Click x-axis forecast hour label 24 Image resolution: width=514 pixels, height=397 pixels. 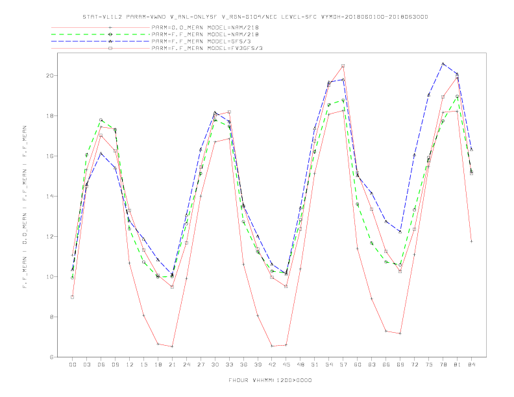pos(186,365)
